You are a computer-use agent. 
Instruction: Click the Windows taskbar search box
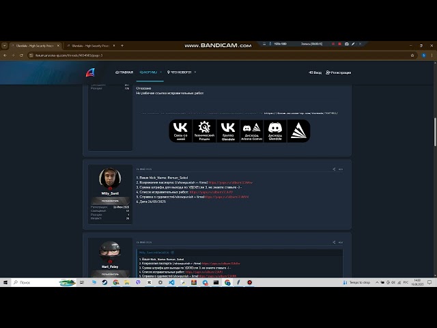tap(44, 282)
